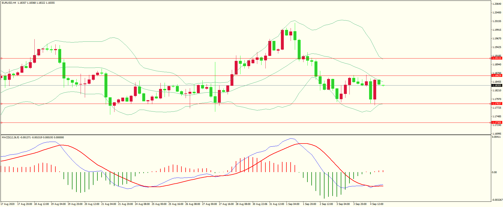
Task: Click the MACD(12,26,9) indicator label
Action: click(x=11, y=137)
